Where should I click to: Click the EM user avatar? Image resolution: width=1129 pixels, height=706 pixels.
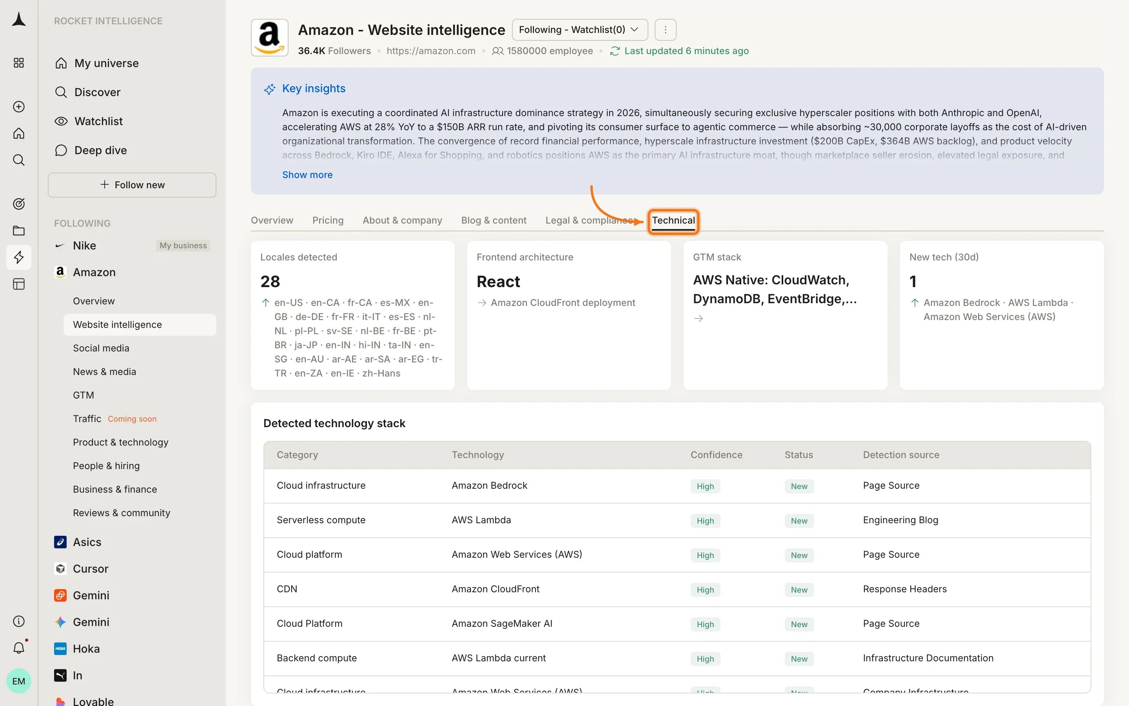tap(19, 681)
